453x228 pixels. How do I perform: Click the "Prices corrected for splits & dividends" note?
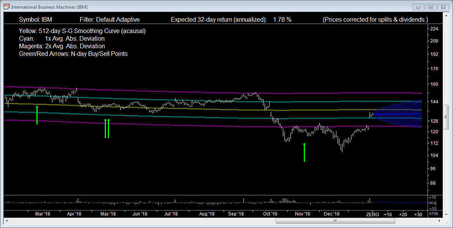pyautogui.click(x=375, y=20)
